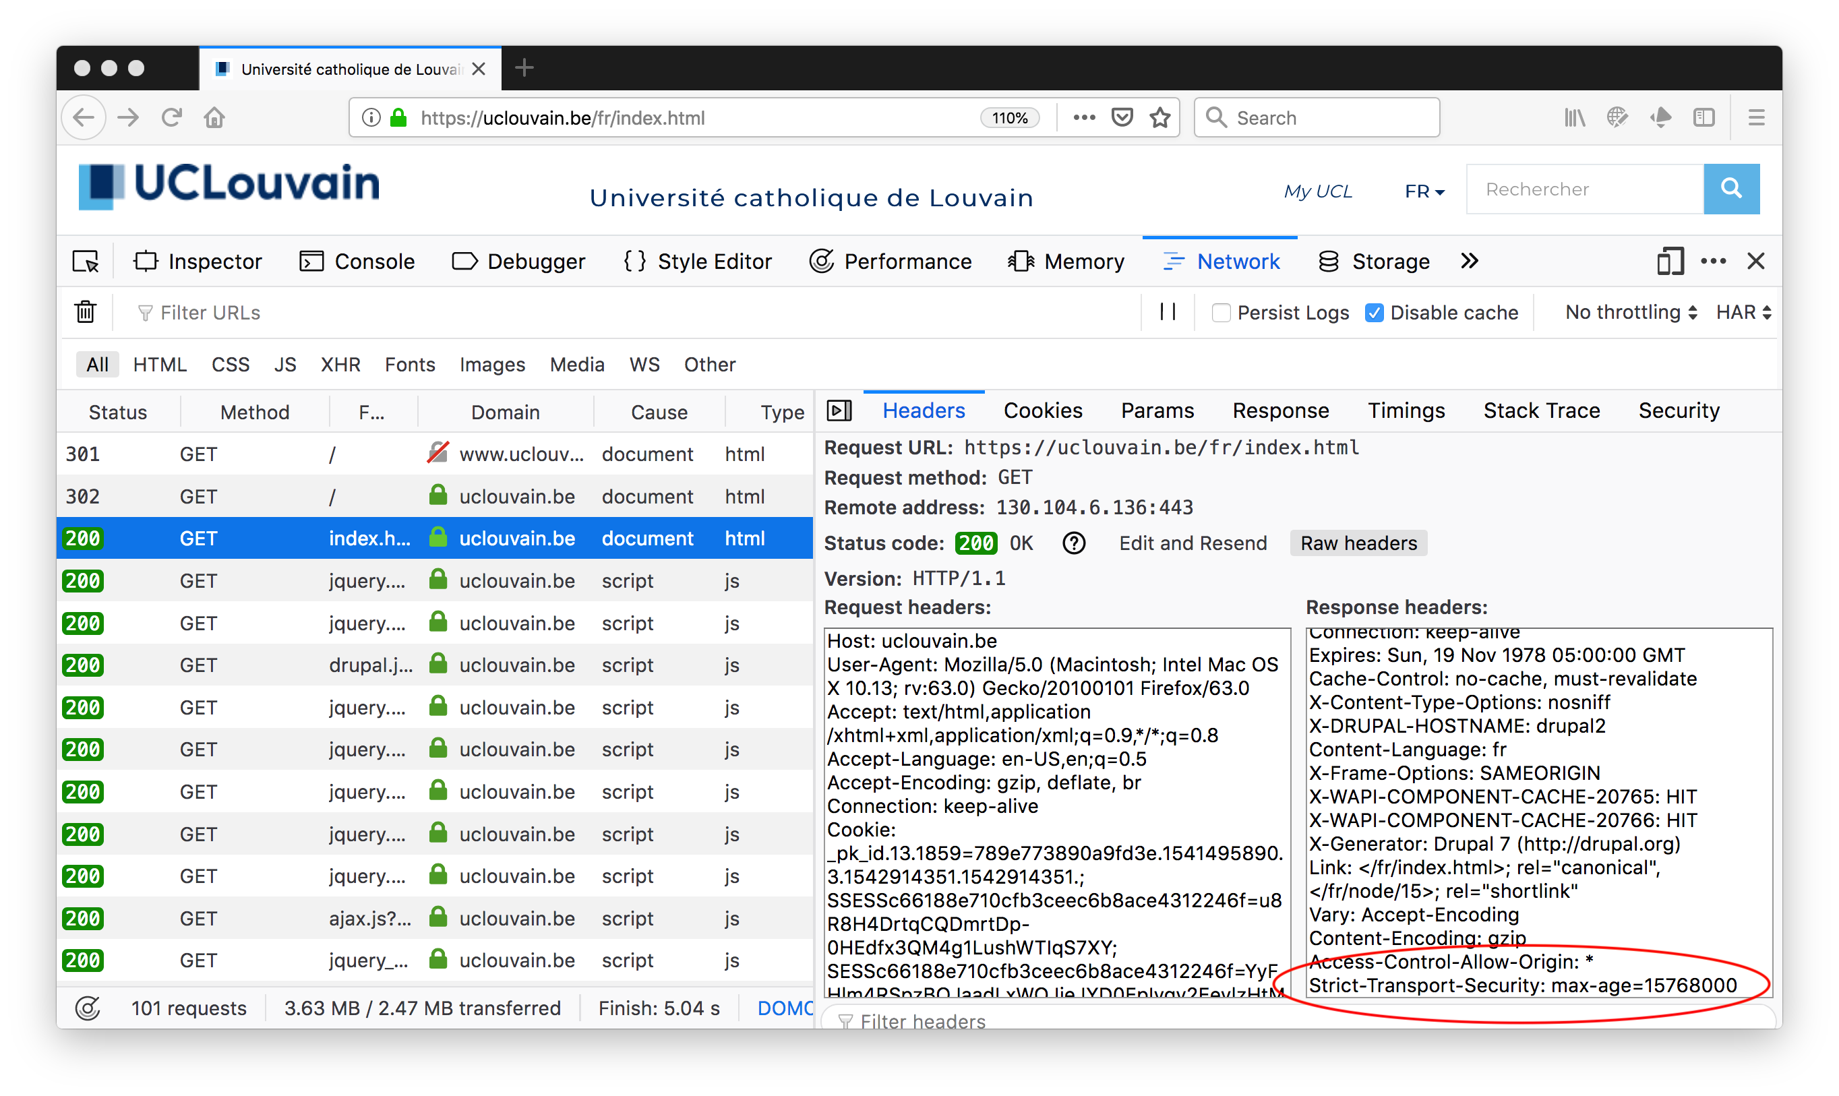
Task: Toggle responsive design mode
Action: [1669, 262]
